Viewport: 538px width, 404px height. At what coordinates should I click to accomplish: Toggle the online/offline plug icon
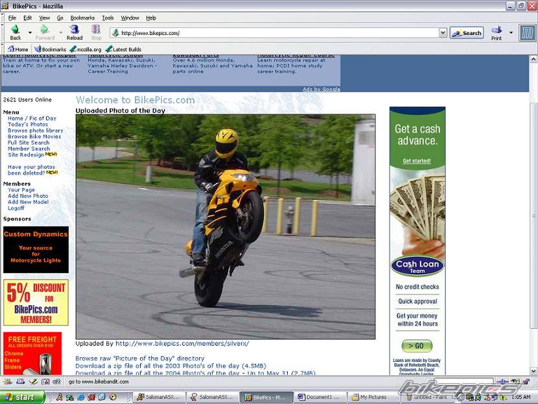[502, 381]
